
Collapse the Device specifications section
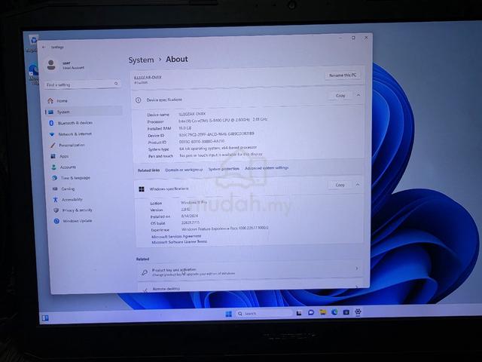point(358,96)
